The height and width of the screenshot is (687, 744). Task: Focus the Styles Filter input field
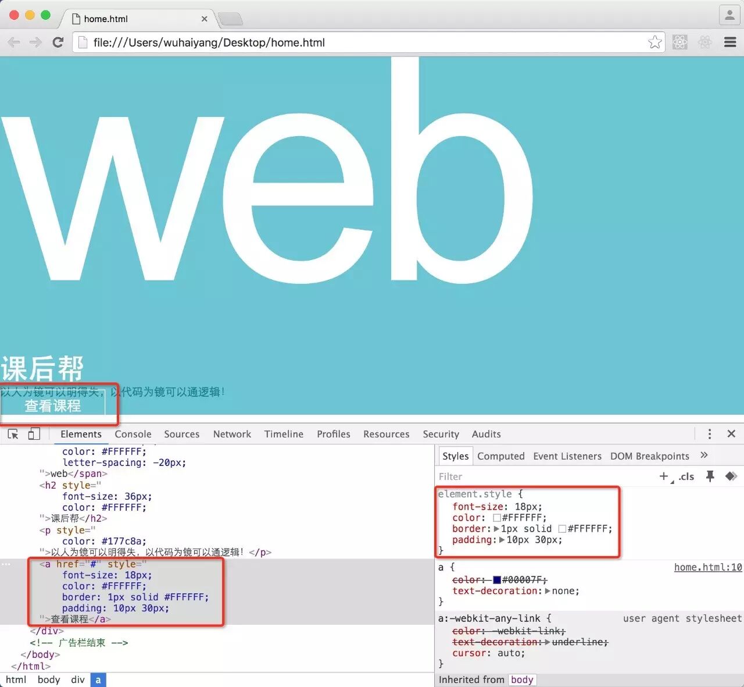pos(546,476)
